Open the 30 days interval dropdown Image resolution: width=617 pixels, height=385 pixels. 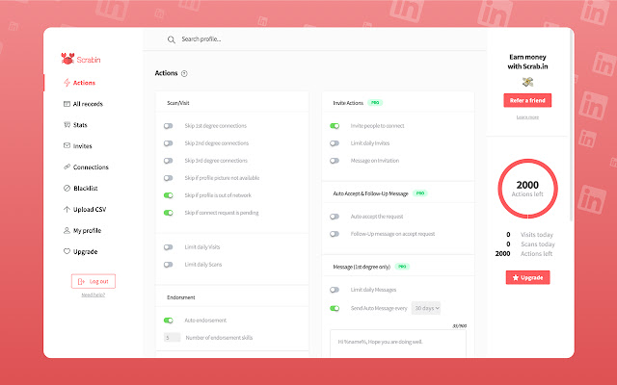[426, 308]
